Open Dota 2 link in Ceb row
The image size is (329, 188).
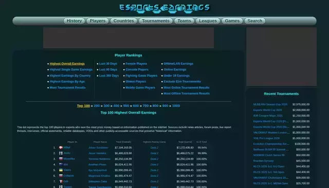154,181
